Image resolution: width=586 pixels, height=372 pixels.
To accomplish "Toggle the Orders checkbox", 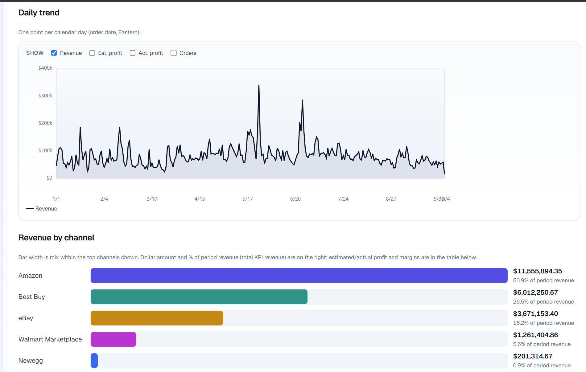I will 174,53.
